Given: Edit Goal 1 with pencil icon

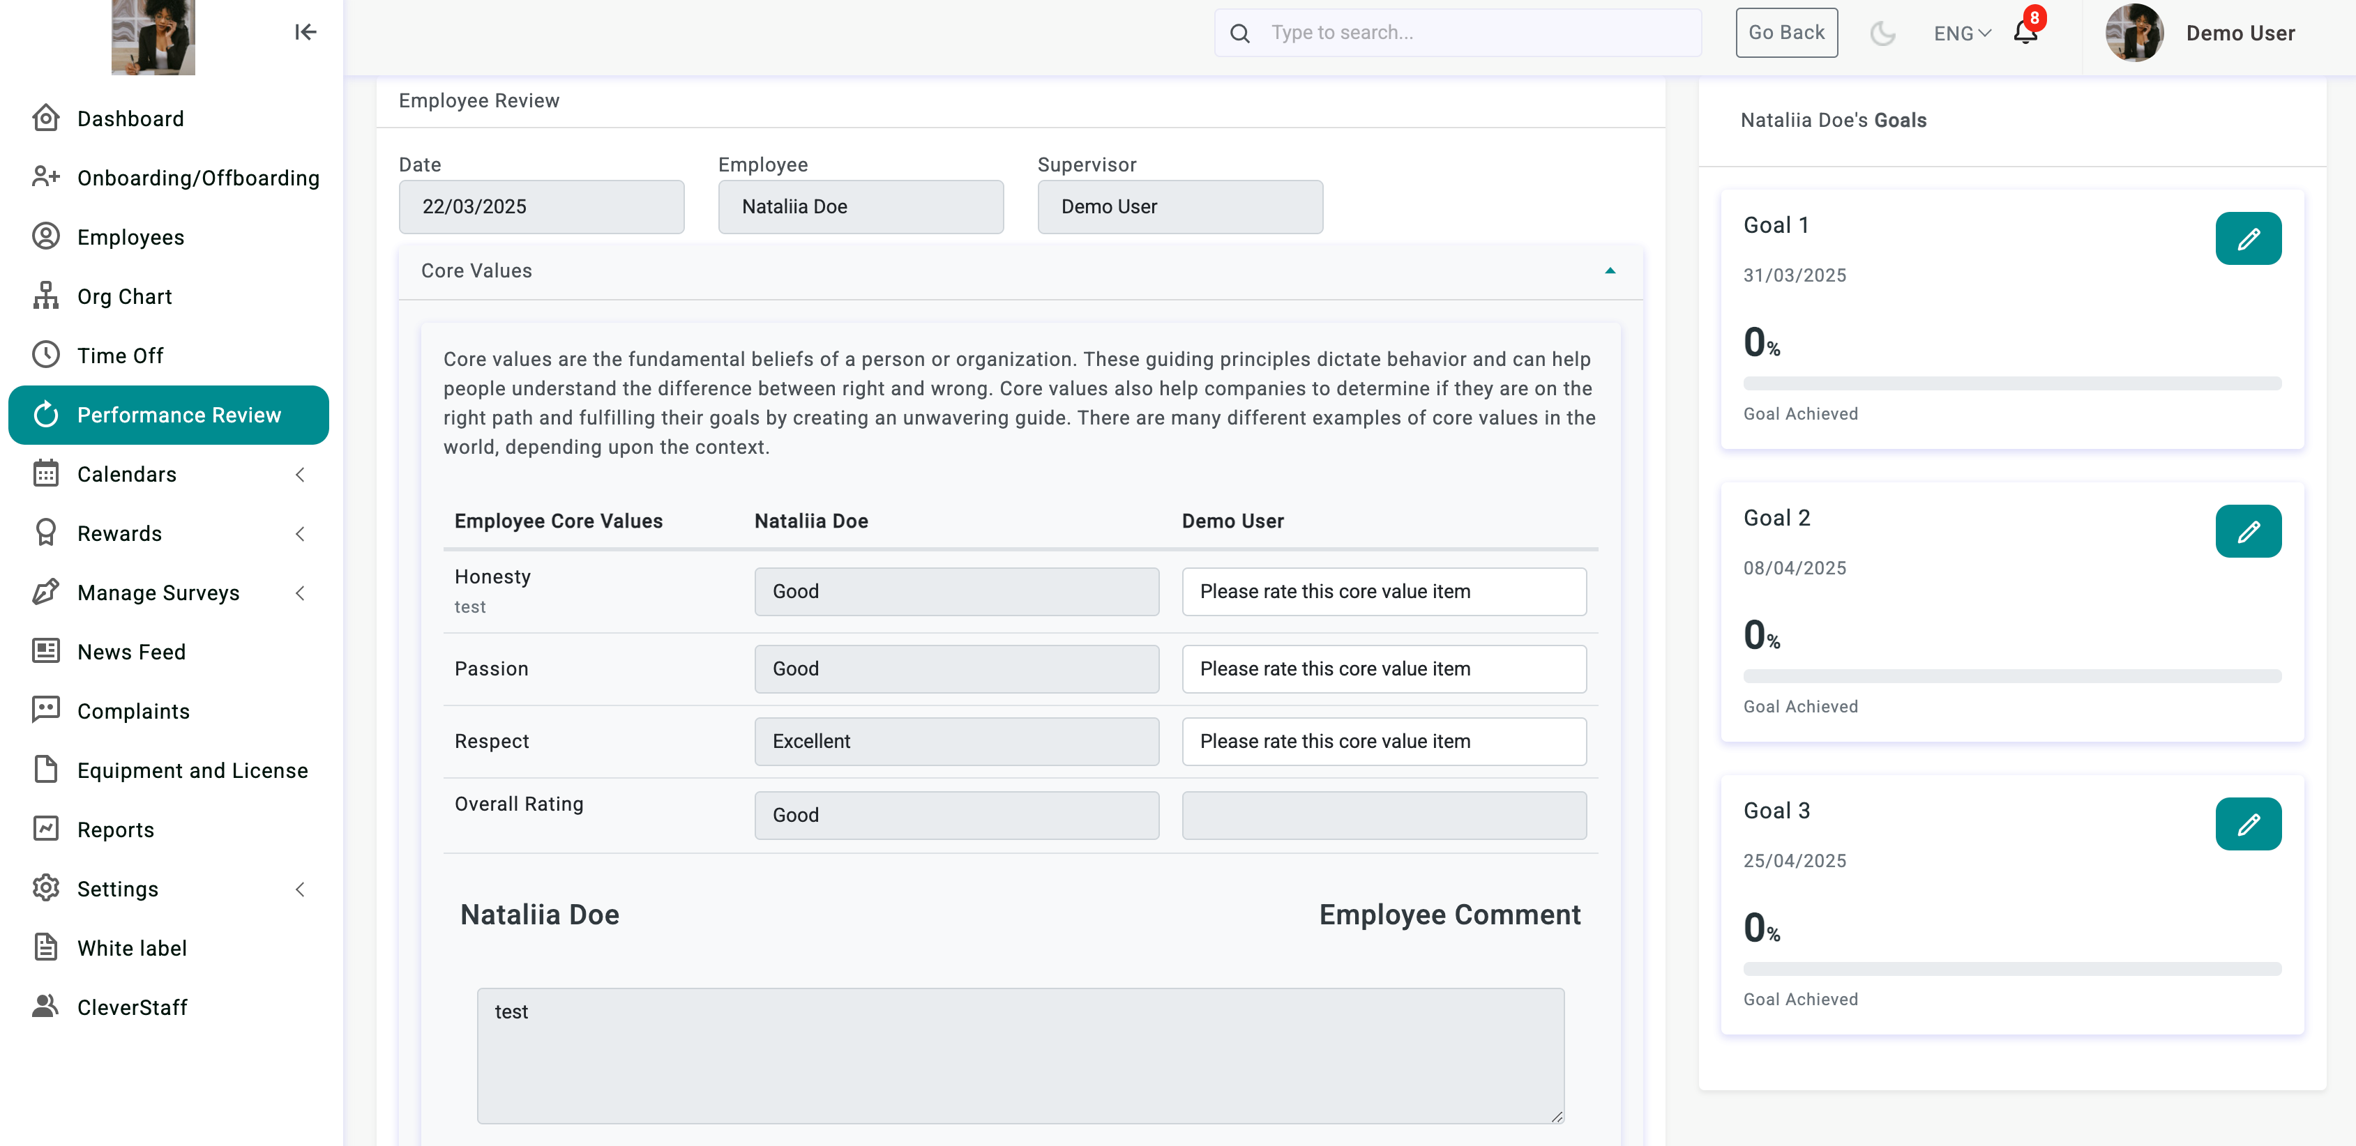Looking at the screenshot, I should coord(2247,238).
